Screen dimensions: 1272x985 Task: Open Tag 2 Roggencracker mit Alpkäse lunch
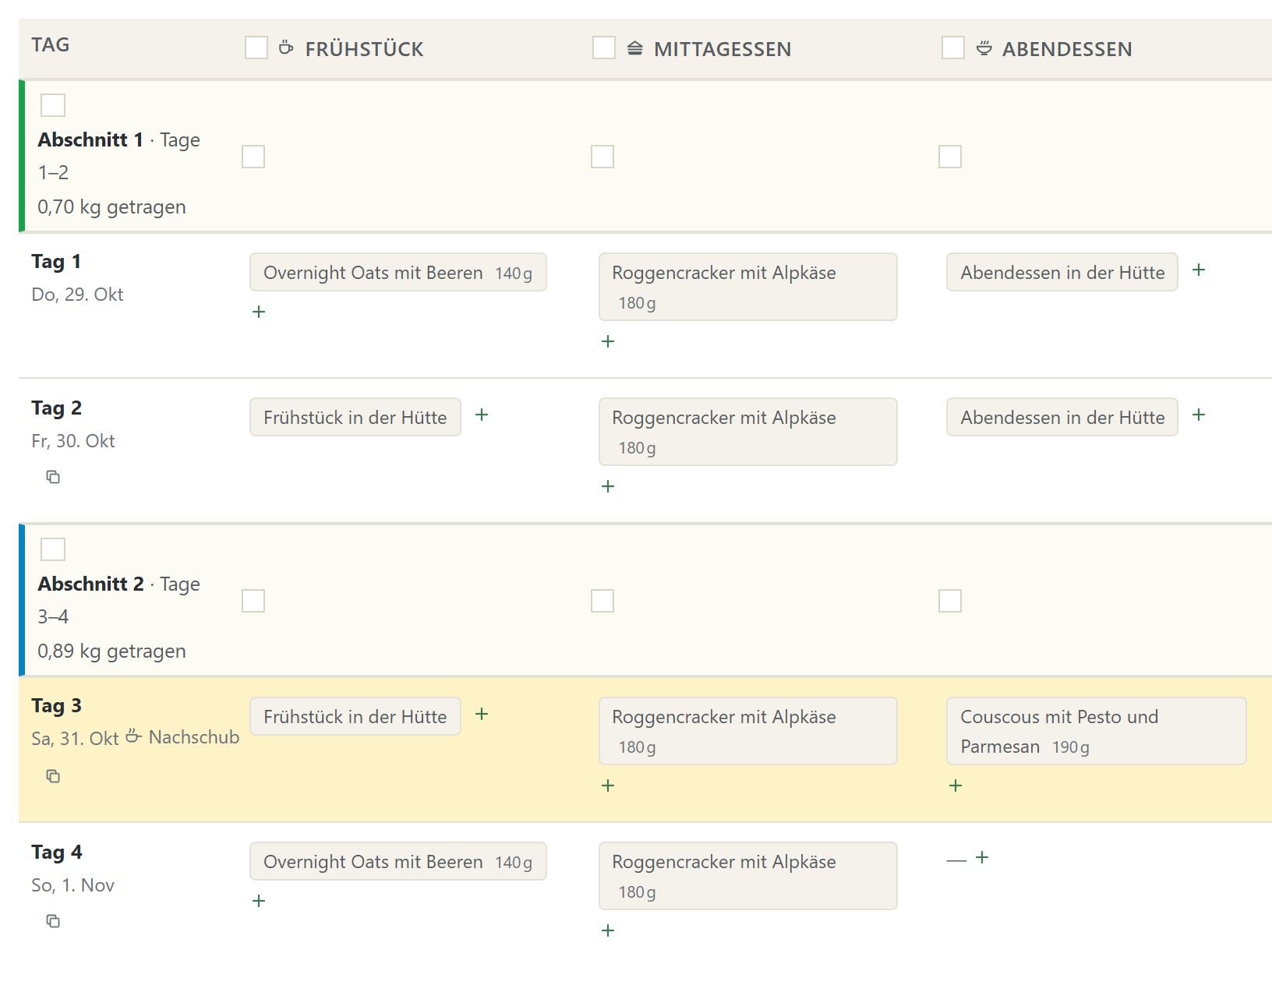pos(748,432)
